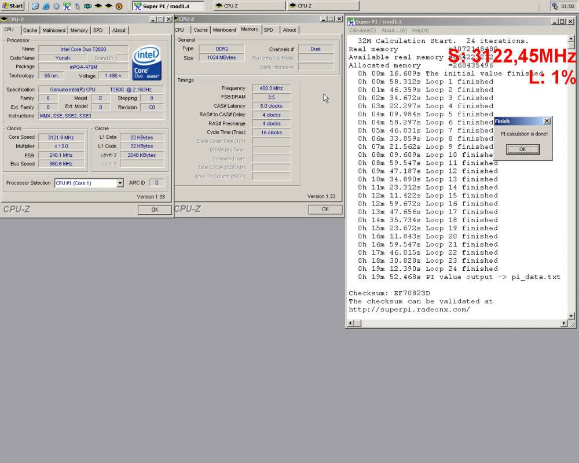Expand the Processor Selection dropdown
The height and width of the screenshot is (463, 579).
coord(120,183)
